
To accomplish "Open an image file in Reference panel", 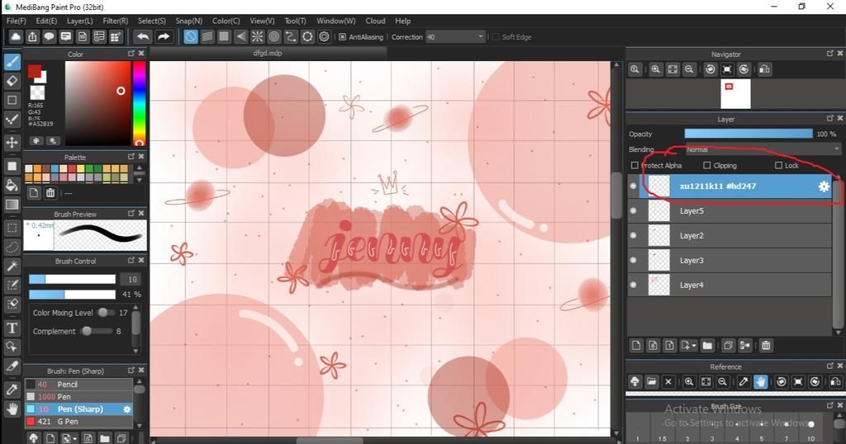I will tap(651, 381).
